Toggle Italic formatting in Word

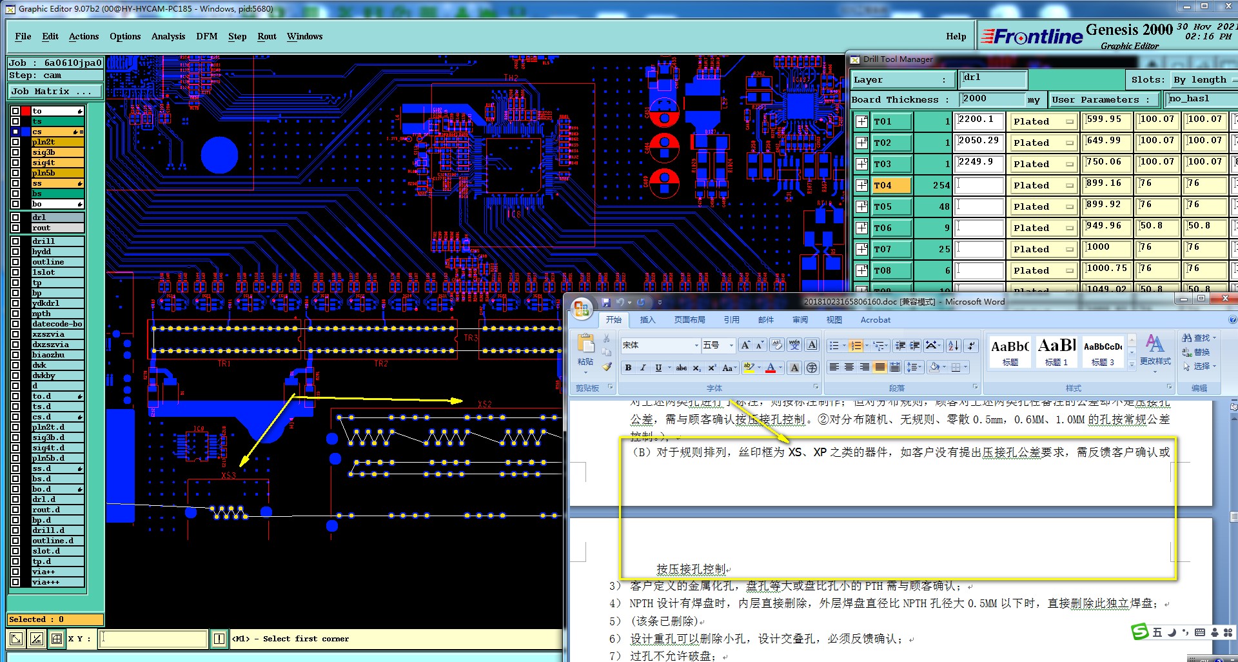pyautogui.click(x=643, y=368)
